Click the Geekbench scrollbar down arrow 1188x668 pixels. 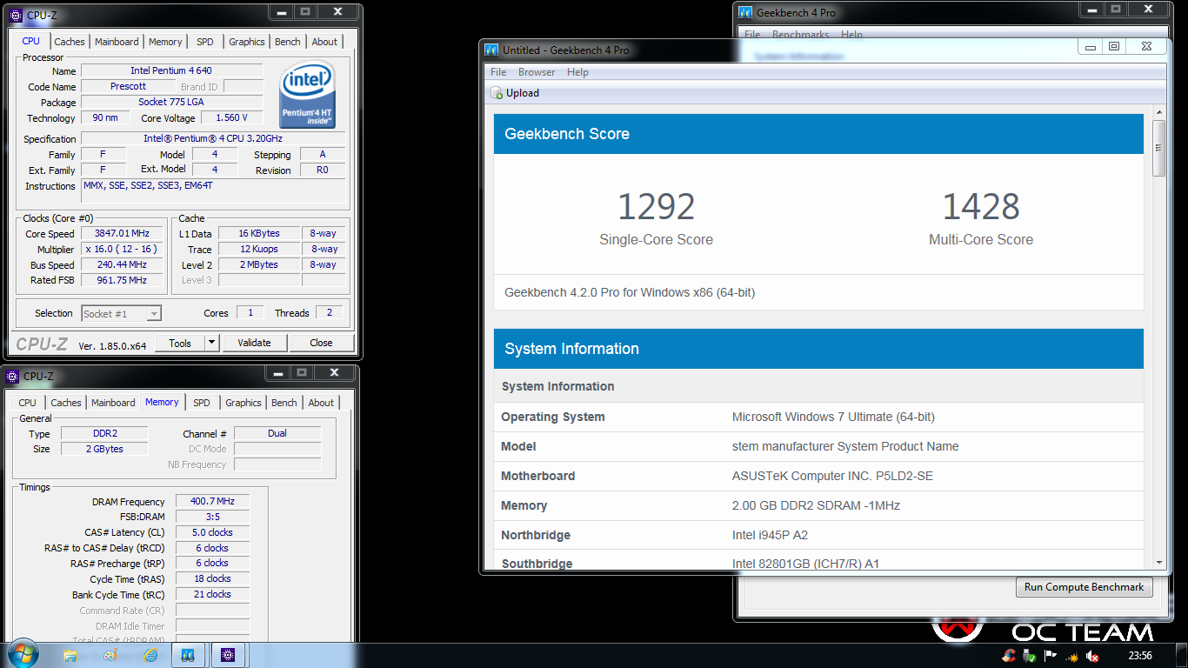click(1158, 563)
